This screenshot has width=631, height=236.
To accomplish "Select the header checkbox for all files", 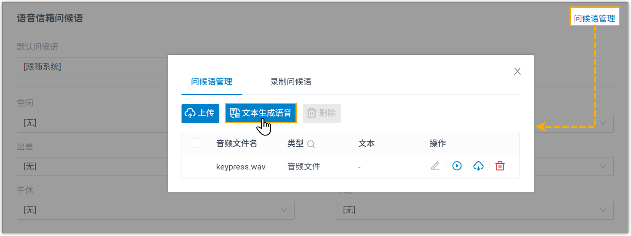I will (197, 144).
